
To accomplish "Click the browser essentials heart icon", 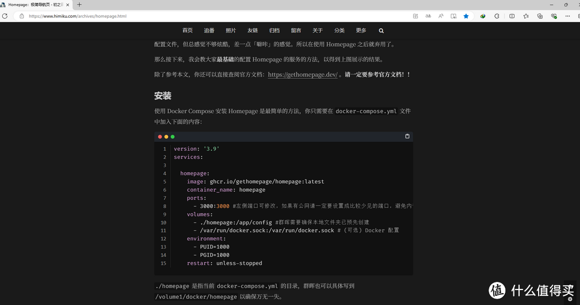I will pos(554,16).
